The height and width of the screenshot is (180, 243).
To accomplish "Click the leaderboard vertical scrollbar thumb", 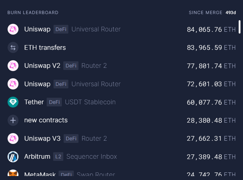I will coord(239,27).
